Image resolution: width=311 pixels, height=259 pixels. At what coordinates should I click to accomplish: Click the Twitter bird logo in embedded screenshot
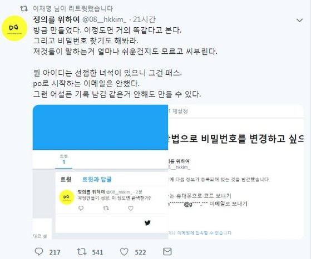pos(147,223)
